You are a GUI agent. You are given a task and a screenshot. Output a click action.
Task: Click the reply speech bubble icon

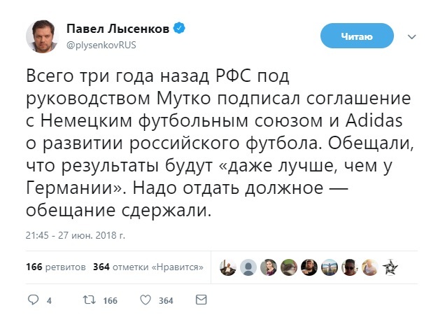click(x=32, y=300)
